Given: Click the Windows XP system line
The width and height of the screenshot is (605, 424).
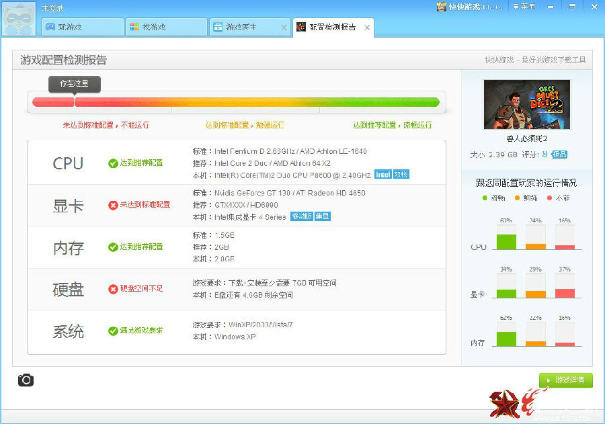Looking at the screenshot, I should pyautogui.click(x=224, y=337).
